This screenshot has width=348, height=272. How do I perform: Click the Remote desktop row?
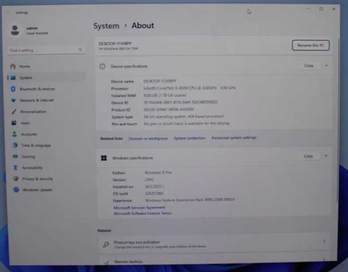click(214, 260)
